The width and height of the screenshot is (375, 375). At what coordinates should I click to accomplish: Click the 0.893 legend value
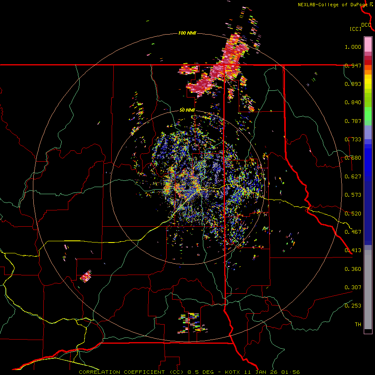[x=353, y=84]
